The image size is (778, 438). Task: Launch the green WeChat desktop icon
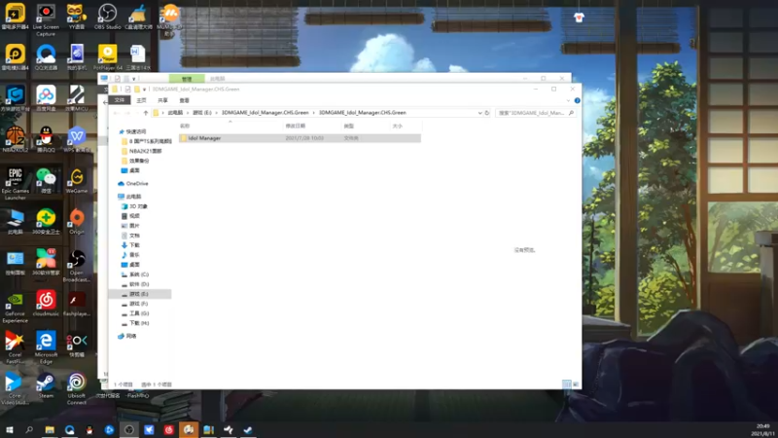[x=46, y=181]
